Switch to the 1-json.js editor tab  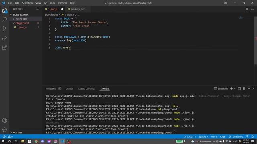54,9
